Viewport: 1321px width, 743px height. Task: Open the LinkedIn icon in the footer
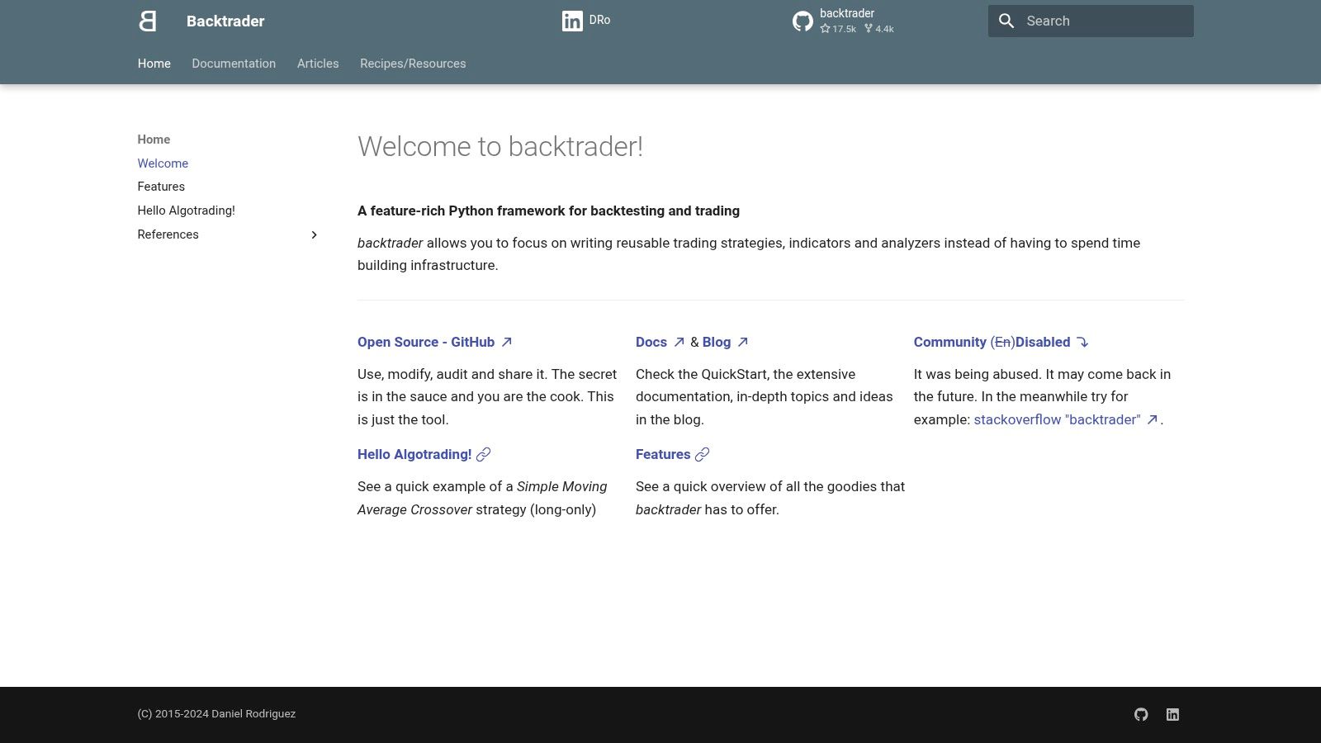(x=1172, y=715)
